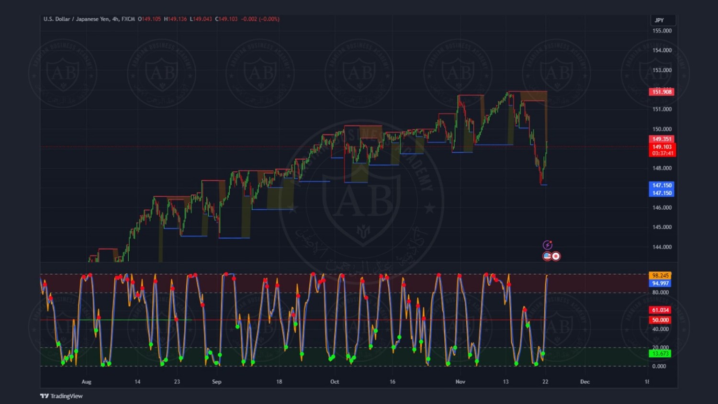This screenshot has width=718, height=404.
Task: Click the 23 date on the time axis
Action: [x=177, y=382]
